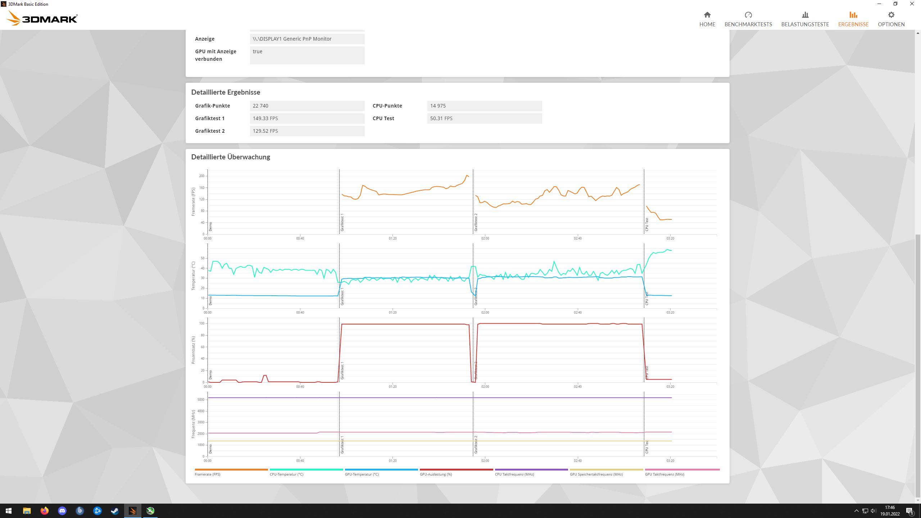Click CPU Taktfrequenz purple legend swatch
921x518 pixels.
(x=531, y=469)
